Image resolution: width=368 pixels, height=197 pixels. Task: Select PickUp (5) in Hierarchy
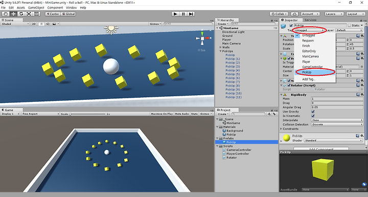point(233,74)
